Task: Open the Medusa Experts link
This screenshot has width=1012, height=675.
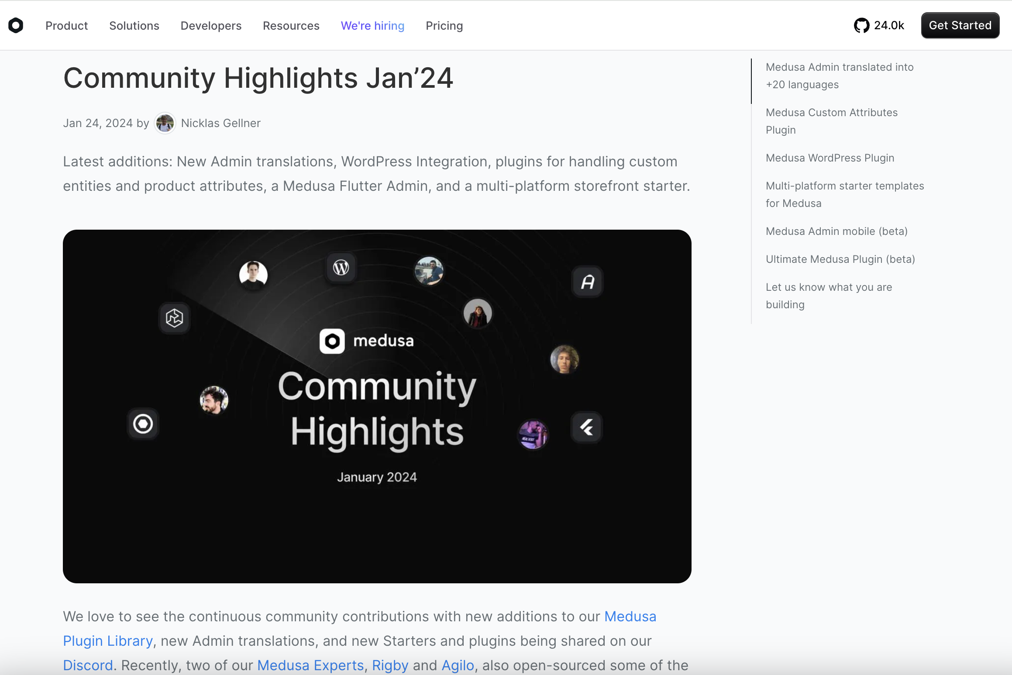Action: click(x=310, y=665)
